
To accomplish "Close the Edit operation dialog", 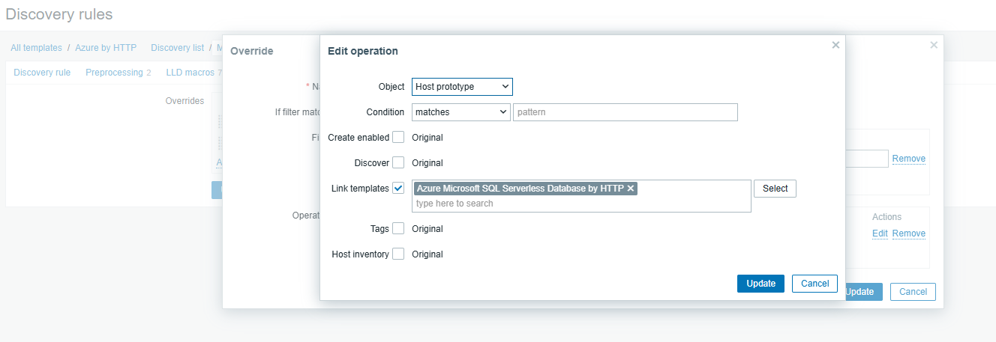I will [835, 45].
